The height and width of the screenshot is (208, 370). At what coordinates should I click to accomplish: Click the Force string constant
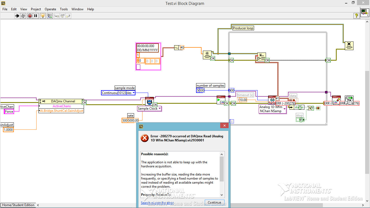pyautogui.click(x=9, y=112)
